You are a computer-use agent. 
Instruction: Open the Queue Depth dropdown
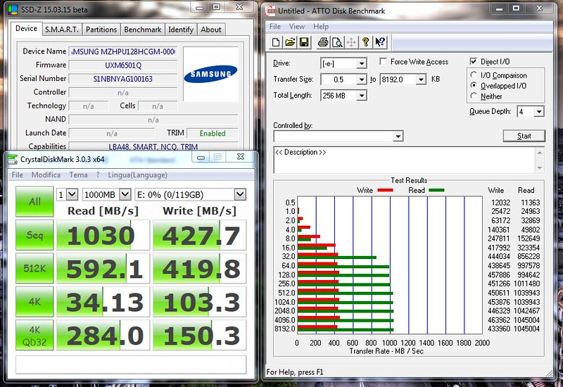[538, 112]
